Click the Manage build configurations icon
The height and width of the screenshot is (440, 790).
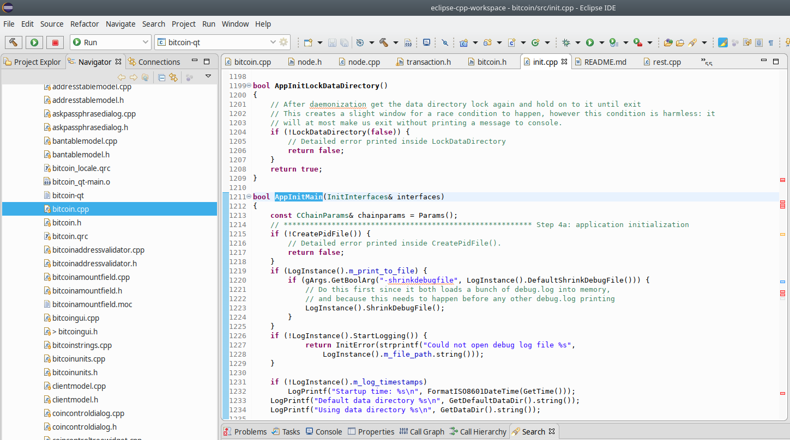360,42
